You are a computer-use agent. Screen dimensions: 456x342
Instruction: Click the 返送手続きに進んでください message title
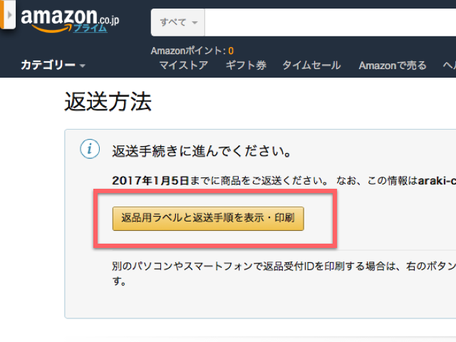click(202, 151)
